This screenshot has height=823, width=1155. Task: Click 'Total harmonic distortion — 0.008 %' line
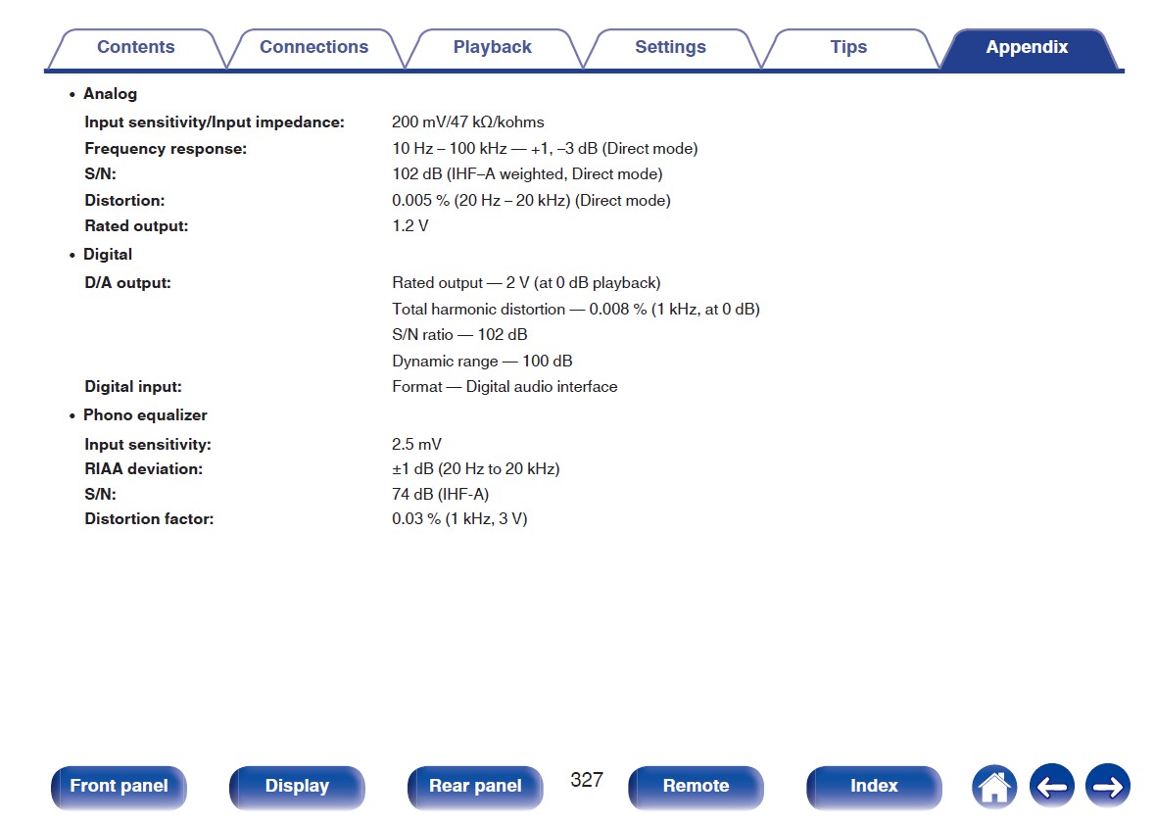[x=519, y=310]
